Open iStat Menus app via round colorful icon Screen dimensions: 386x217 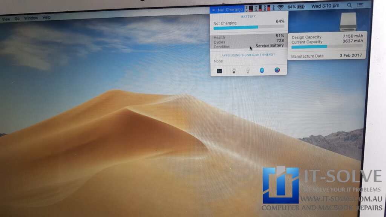click(277, 70)
